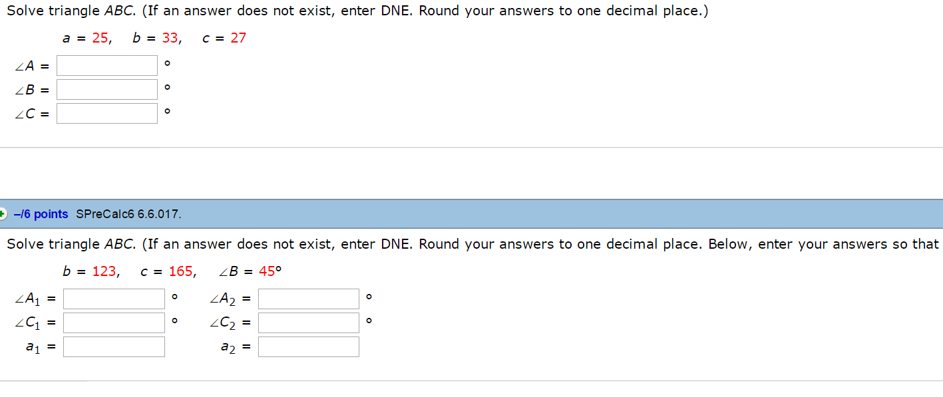The height and width of the screenshot is (397, 943).
Task: Click the SPreCalc6 6.6.017 problem code
Action: (x=128, y=214)
